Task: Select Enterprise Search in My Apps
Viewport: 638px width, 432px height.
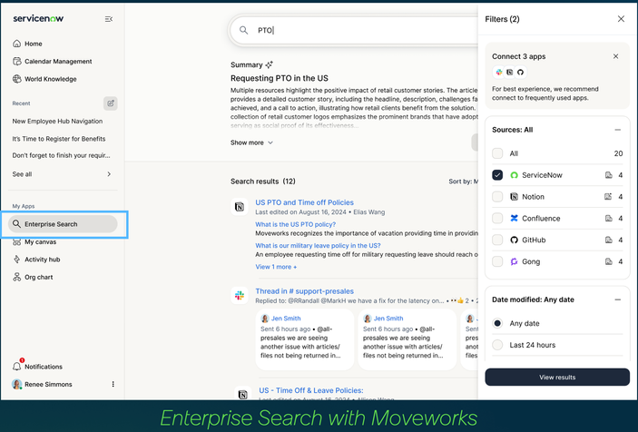Action: [x=63, y=224]
